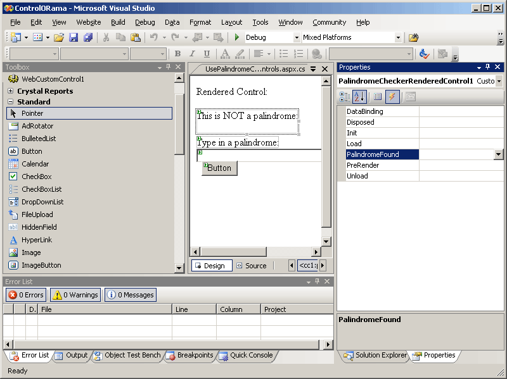Switch to Source view
The image size is (507, 379).
[252, 266]
